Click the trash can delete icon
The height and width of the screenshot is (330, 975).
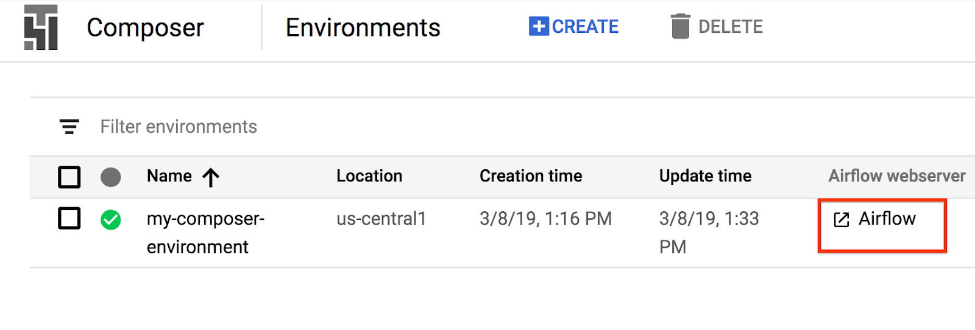point(680,27)
